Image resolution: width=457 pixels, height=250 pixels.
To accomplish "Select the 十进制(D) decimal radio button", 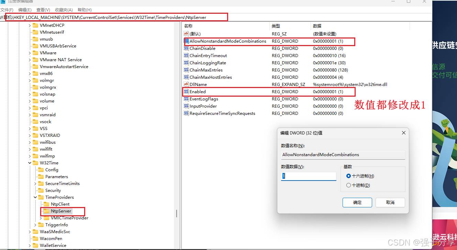I will click(348, 185).
